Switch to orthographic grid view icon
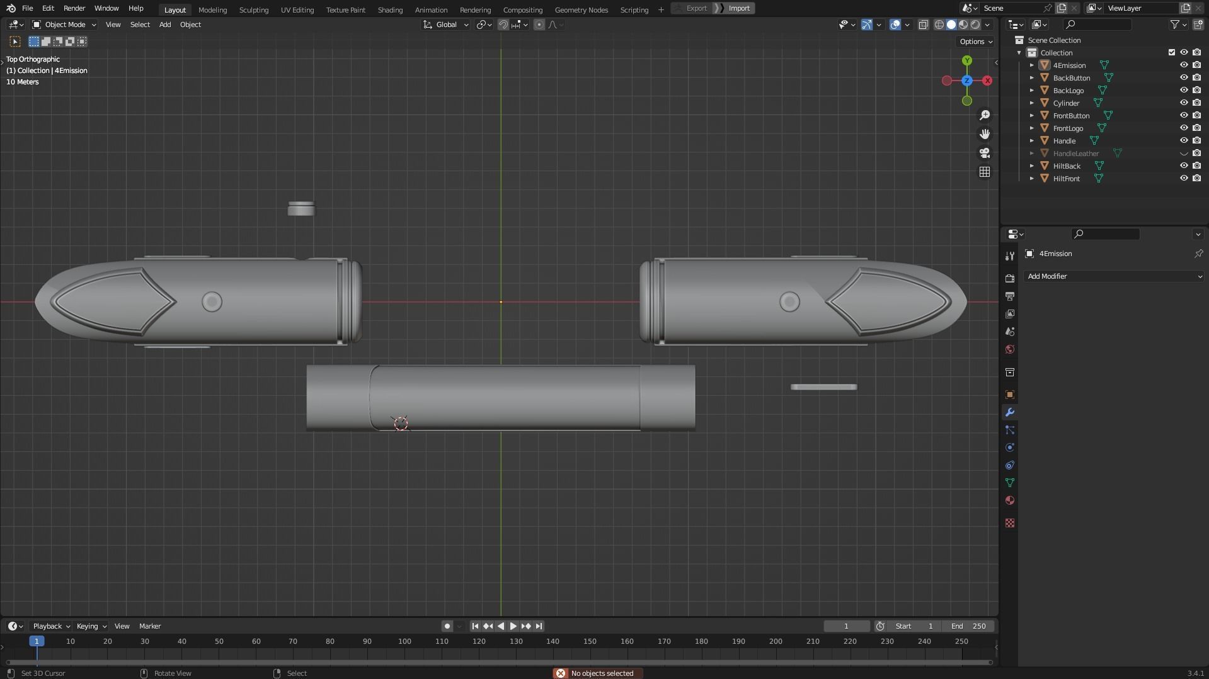The image size is (1209, 679). coord(985,172)
